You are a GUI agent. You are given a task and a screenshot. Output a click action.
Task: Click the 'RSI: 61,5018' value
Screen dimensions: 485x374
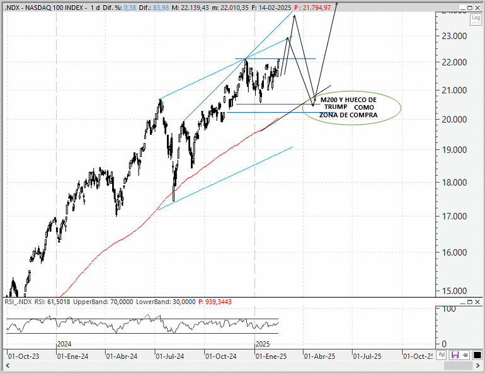[x=52, y=302]
